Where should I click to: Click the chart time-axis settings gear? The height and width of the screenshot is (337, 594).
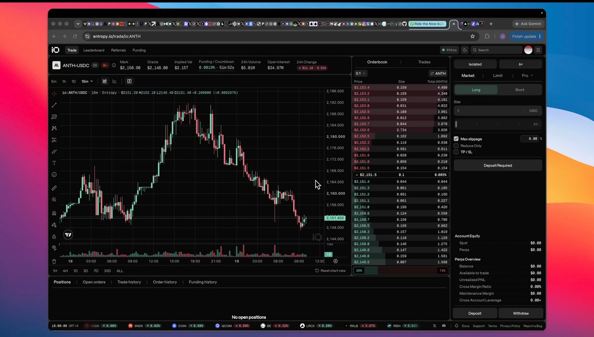[335, 261]
